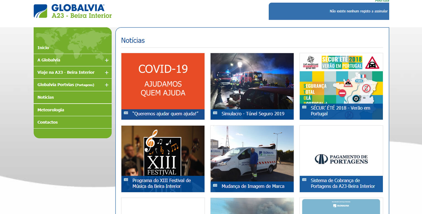Click news icon beside Mudança de Imagem de Marca
The image size is (422, 214).
pos(215,185)
